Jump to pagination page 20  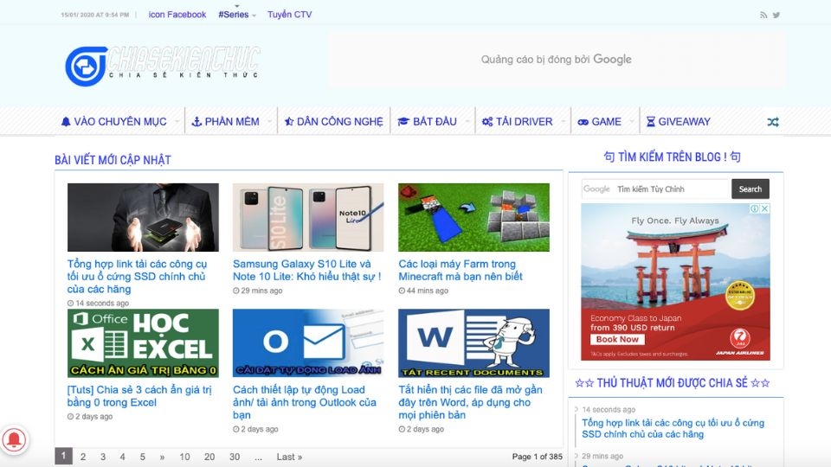[209, 457]
